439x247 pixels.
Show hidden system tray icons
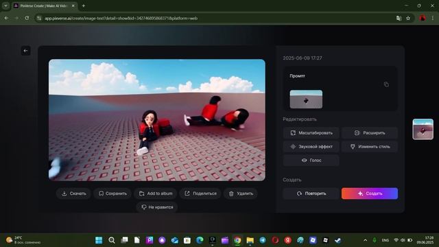tap(365, 240)
